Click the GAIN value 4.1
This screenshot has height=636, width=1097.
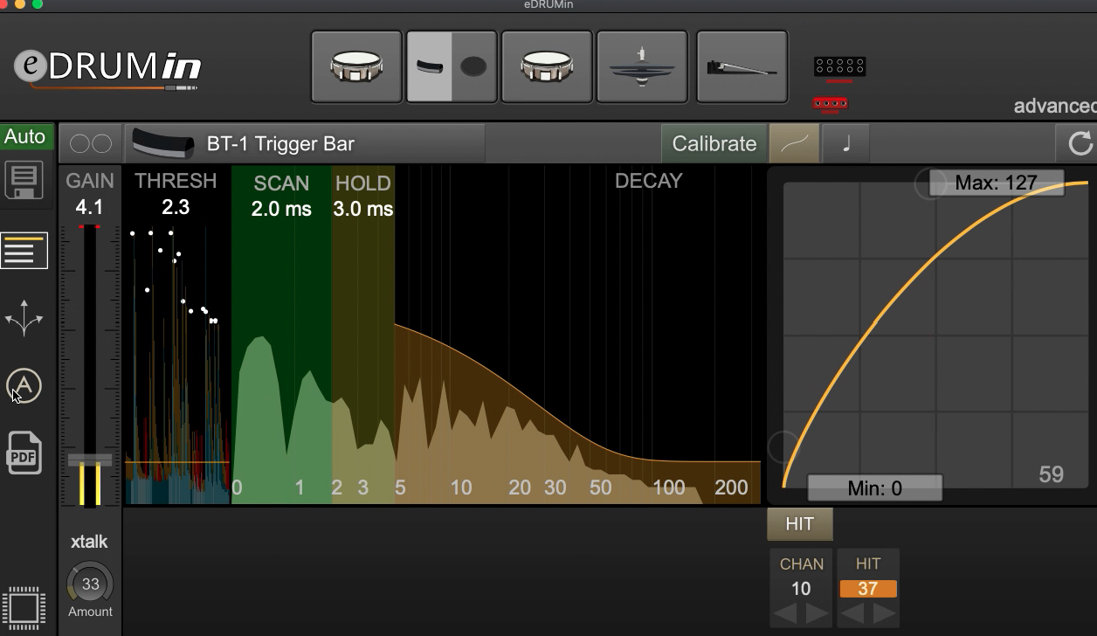[x=89, y=207]
